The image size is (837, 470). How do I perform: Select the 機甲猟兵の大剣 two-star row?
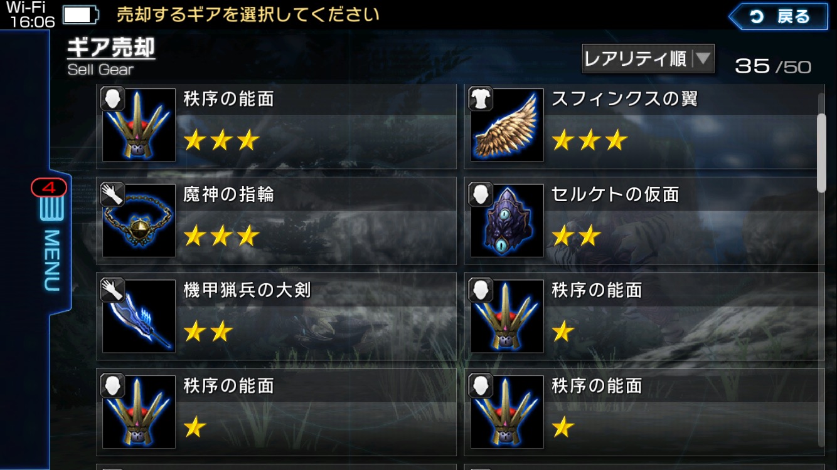click(276, 316)
